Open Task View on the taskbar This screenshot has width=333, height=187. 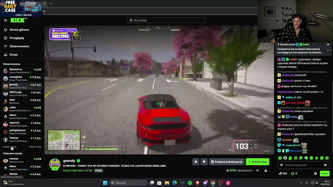(152, 183)
